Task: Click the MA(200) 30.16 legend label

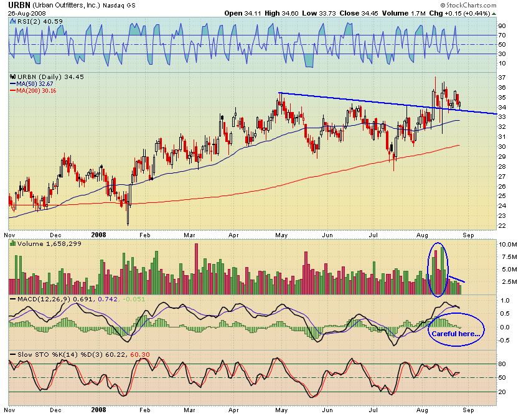Action: coord(36,91)
